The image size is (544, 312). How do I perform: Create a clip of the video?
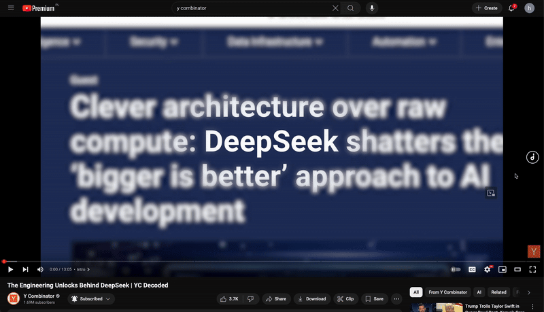coord(345,299)
